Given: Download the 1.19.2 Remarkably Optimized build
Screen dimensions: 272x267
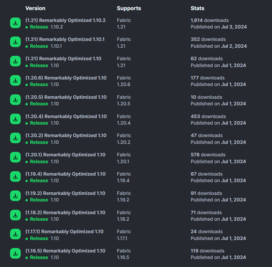Looking at the screenshot, I should point(15,196).
